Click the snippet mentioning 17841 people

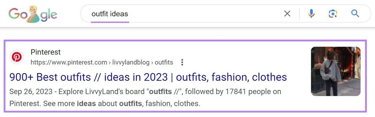145,98
